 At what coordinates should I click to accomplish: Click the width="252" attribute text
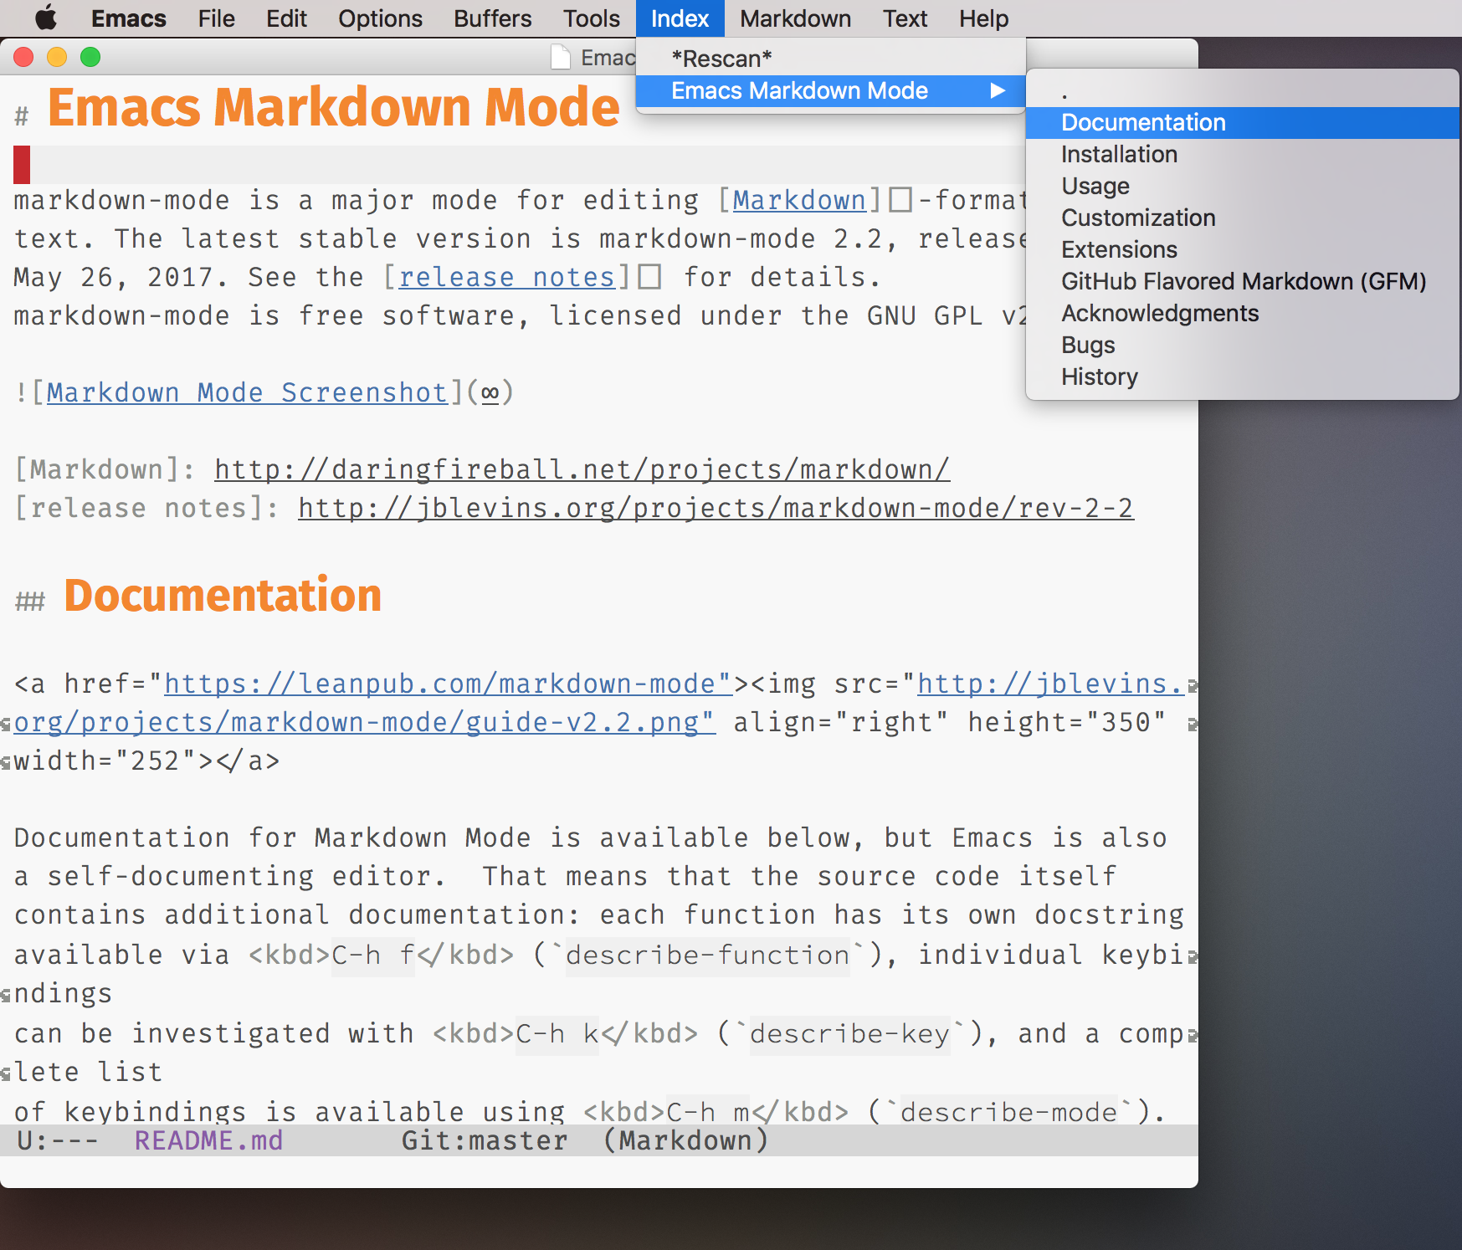click(105, 761)
